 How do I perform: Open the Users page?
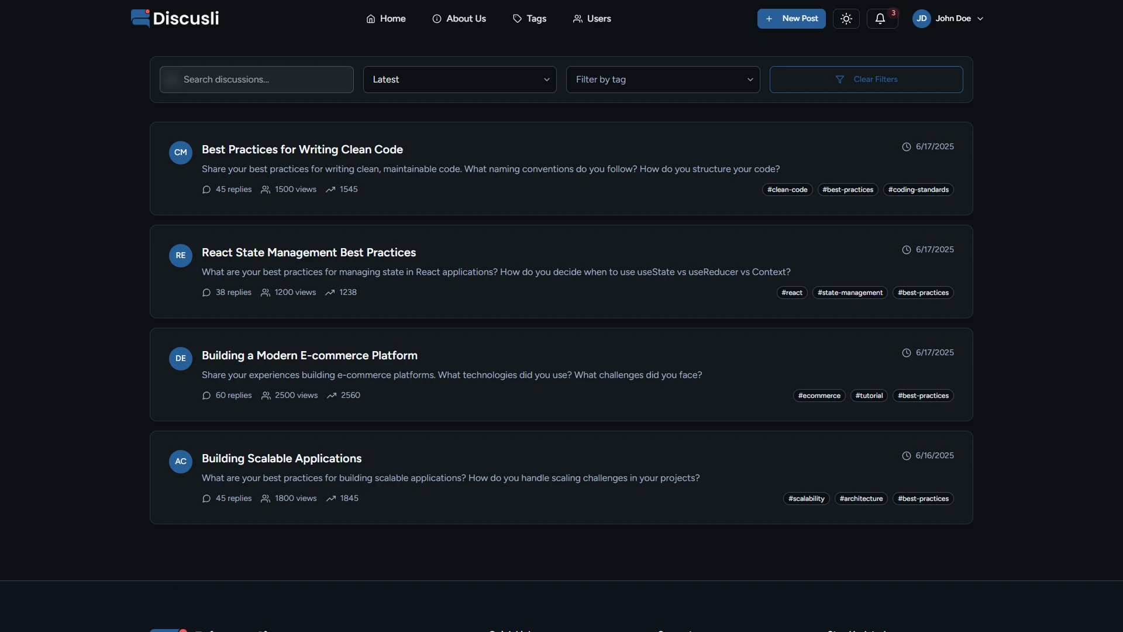click(x=592, y=19)
